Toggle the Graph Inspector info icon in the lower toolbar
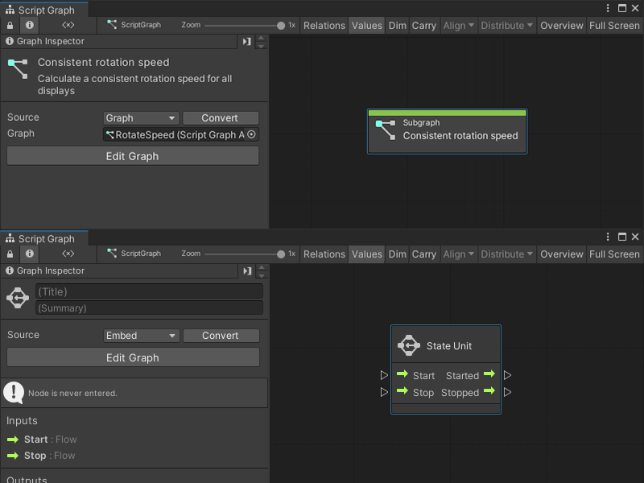Image resolution: width=644 pixels, height=483 pixels. tap(30, 254)
